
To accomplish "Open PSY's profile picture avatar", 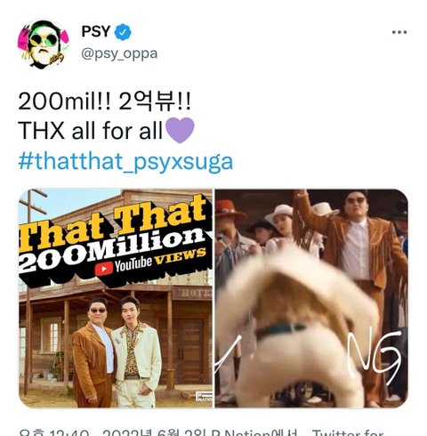I will pos(44,44).
